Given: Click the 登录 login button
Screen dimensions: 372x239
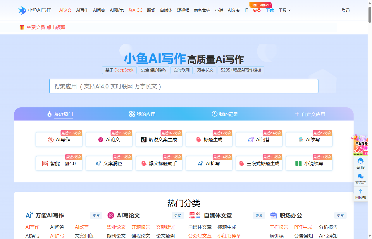Looking at the screenshot, I should [x=346, y=10].
